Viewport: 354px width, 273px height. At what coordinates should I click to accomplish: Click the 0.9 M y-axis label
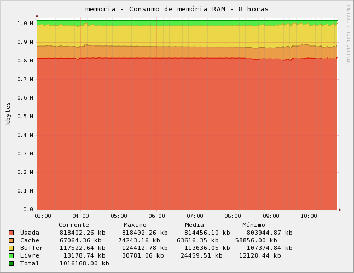click(25, 42)
